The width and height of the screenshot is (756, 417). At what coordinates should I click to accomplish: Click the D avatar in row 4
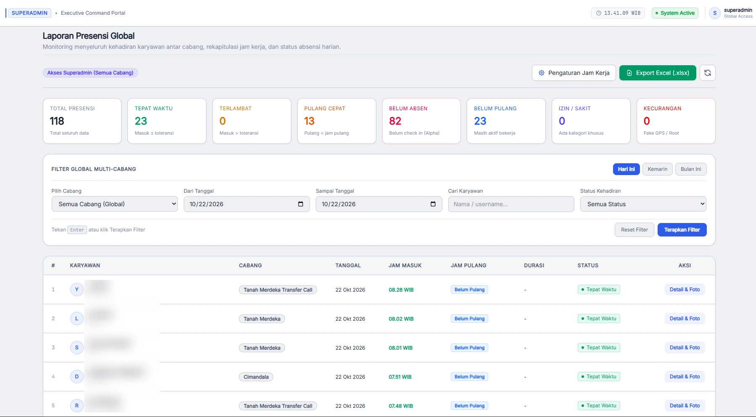click(x=77, y=377)
